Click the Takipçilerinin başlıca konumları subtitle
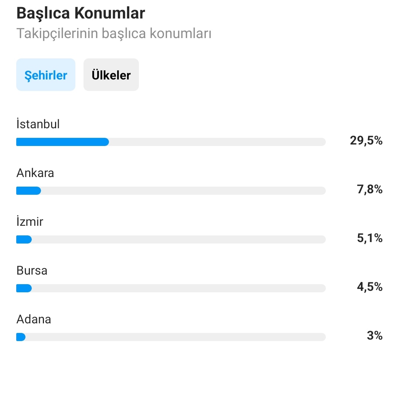This screenshot has width=399, height=395. pyautogui.click(x=114, y=33)
